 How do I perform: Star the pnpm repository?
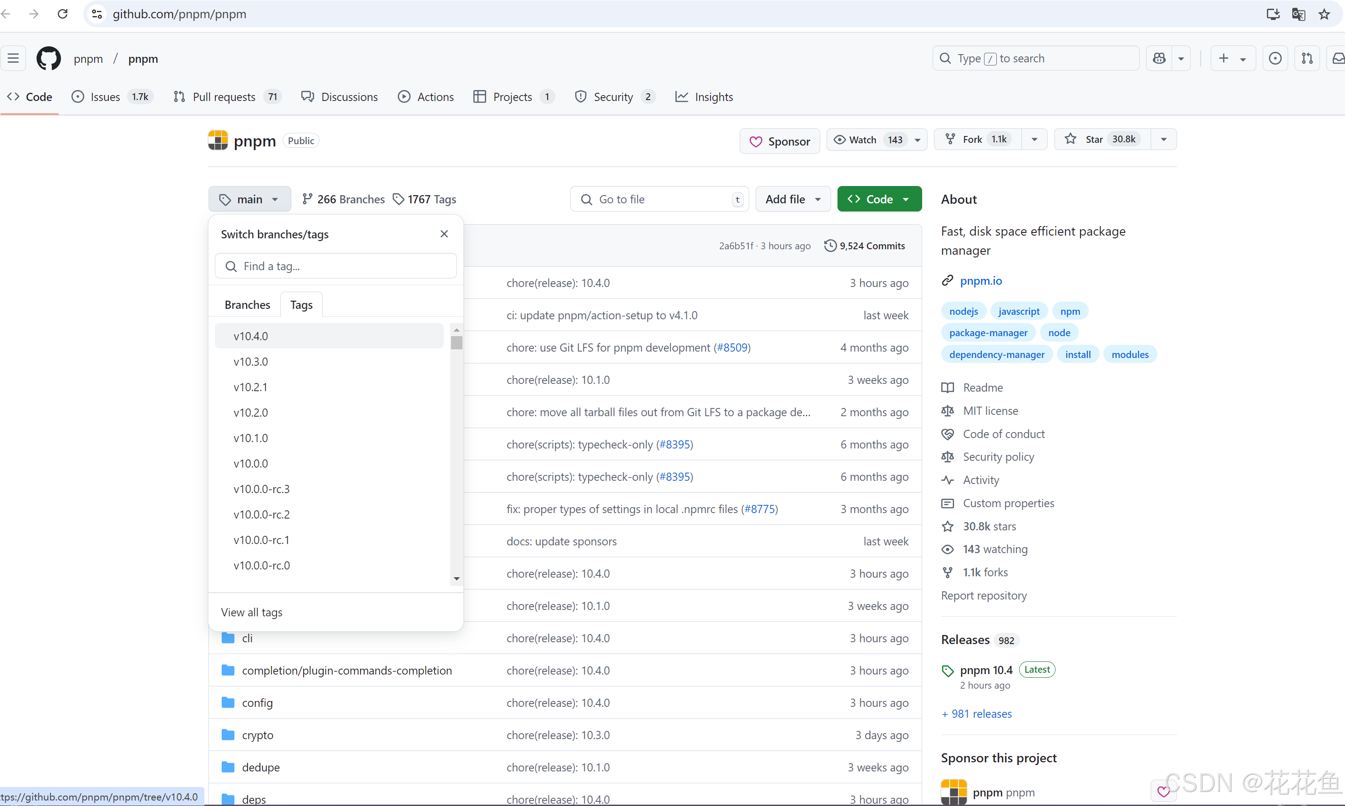(x=1103, y=140)
